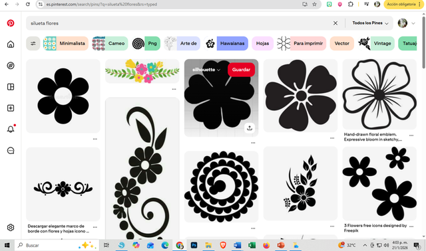
Task: Open the silhouette board selector dropdown
Action: pyautogui.click(x=206, y=70)
